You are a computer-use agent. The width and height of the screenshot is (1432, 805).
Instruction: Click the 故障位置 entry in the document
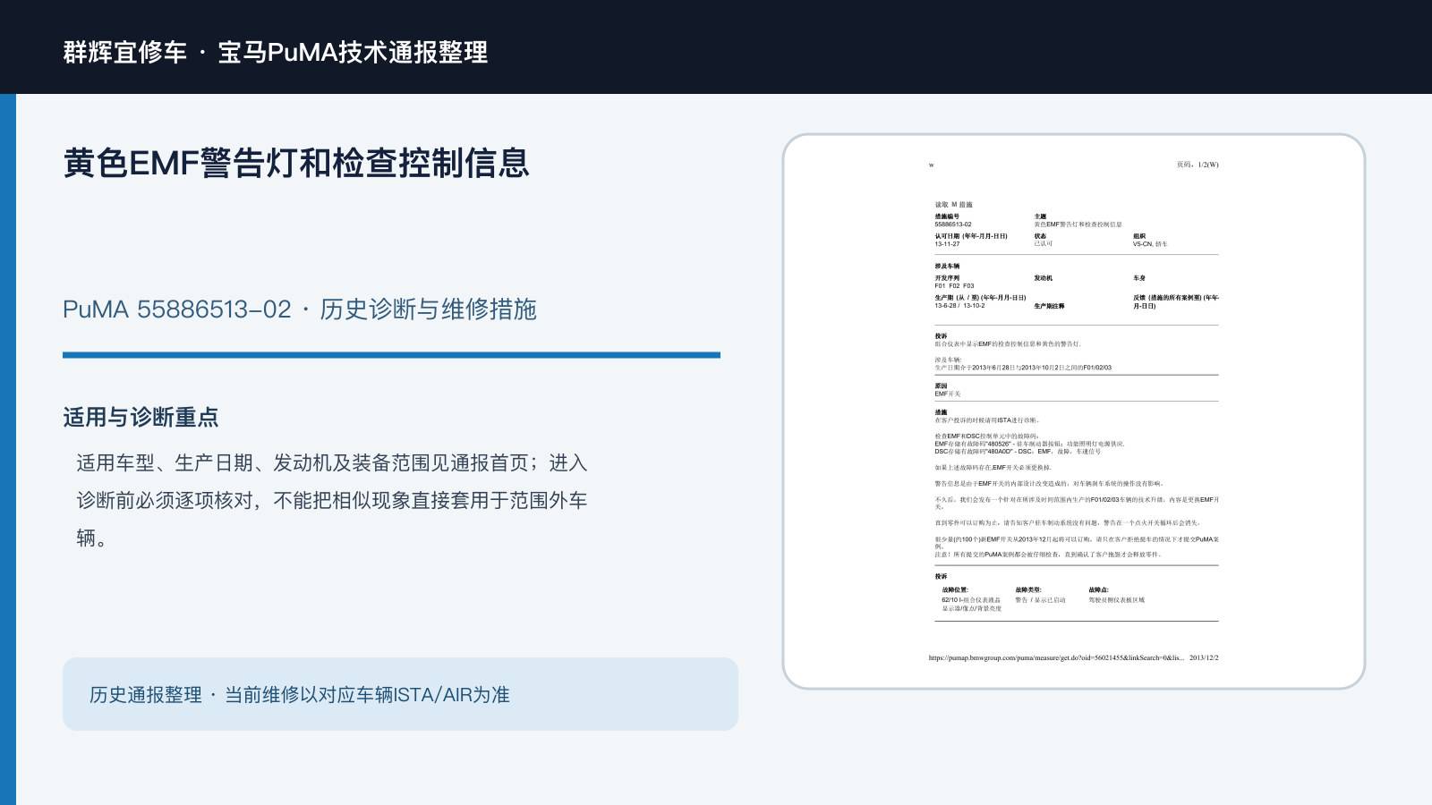[x=972, y=599]
